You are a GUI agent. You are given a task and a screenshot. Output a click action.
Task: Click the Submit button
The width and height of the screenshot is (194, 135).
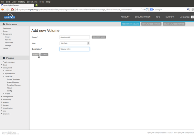tap(36, 55)
